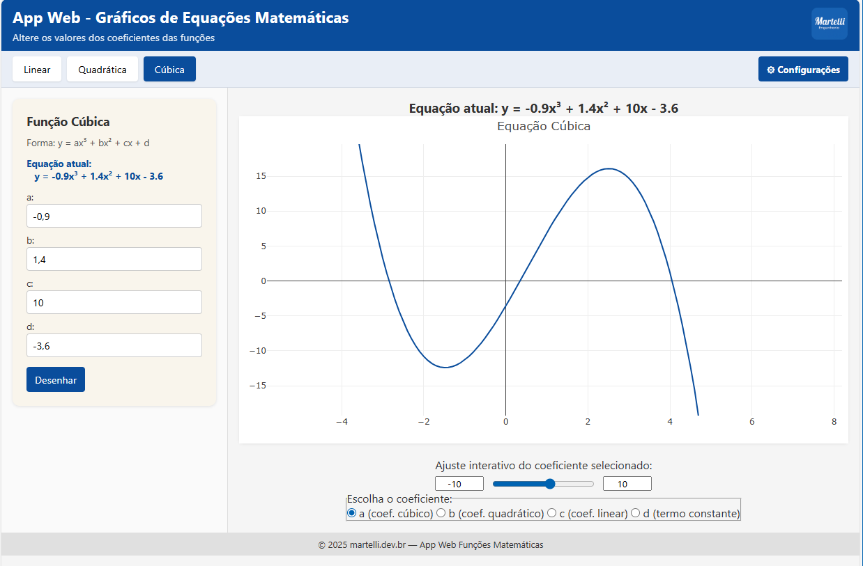
Task: Switch to the Linear tab
Action: [37, 70]
